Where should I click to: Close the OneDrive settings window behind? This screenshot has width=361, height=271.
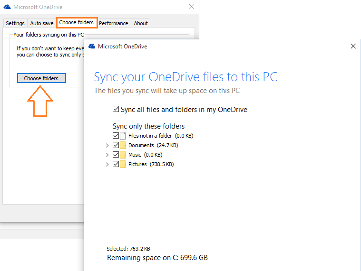(x=192, y=7)
